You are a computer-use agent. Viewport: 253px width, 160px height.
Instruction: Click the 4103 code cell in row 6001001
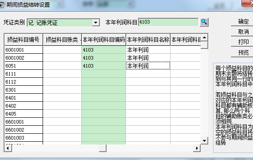[x=104, y=50]
